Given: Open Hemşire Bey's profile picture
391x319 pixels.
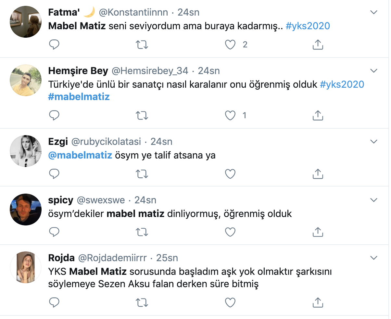Looking at the screenshot, I should (x=26, y=80).
